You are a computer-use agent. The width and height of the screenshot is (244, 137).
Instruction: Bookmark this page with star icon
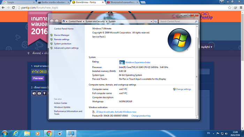tap(229, 7)
